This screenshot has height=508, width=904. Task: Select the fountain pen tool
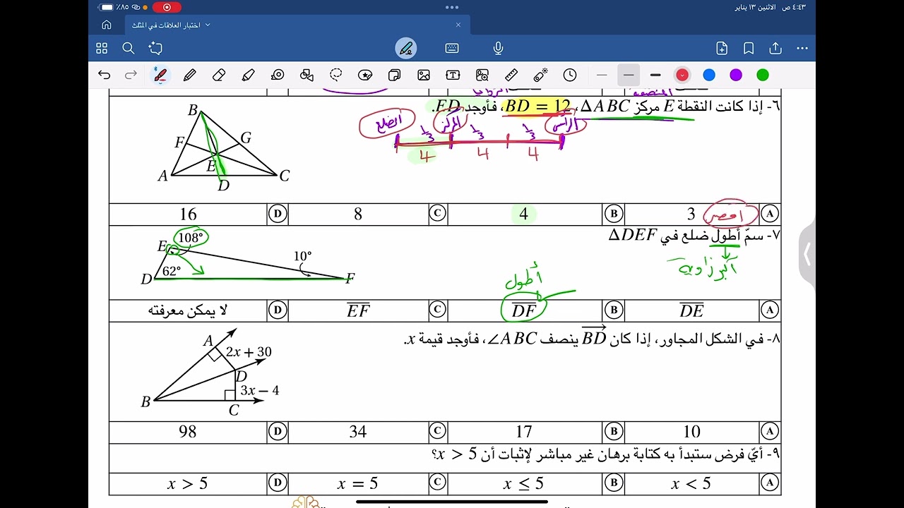coord(160,75)
